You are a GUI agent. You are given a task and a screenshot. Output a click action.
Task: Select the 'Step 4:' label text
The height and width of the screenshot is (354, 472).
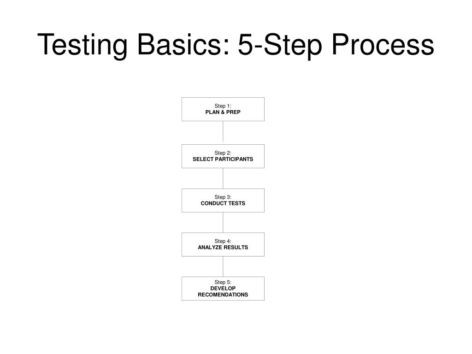(x=223, y=241)
